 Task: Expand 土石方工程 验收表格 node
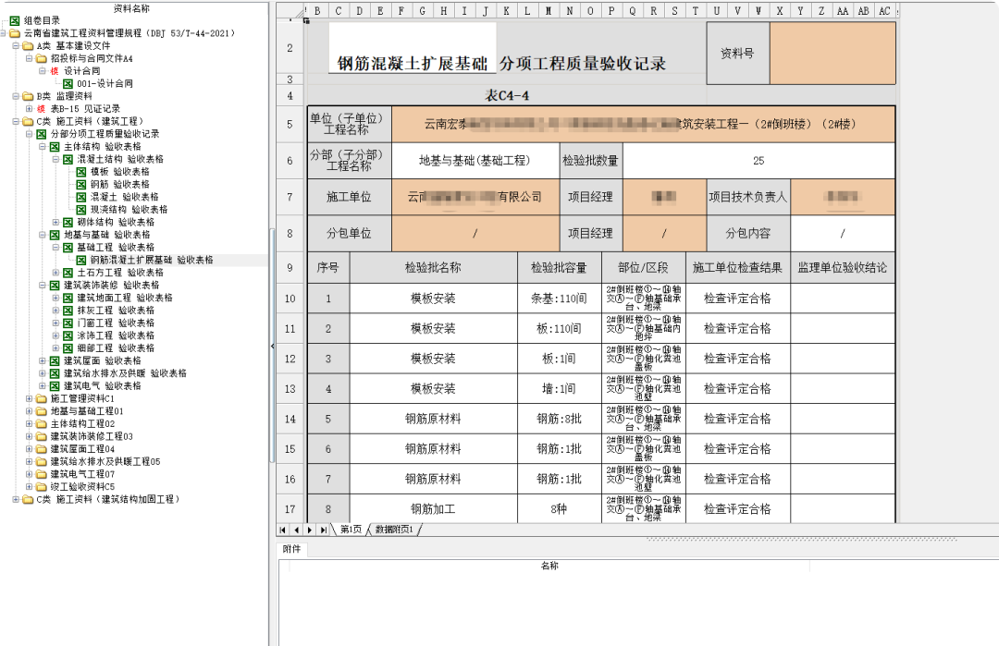[56, 273]
